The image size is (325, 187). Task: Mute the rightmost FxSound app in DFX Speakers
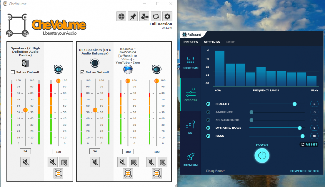pyautogui.click(x=151, y=162)
